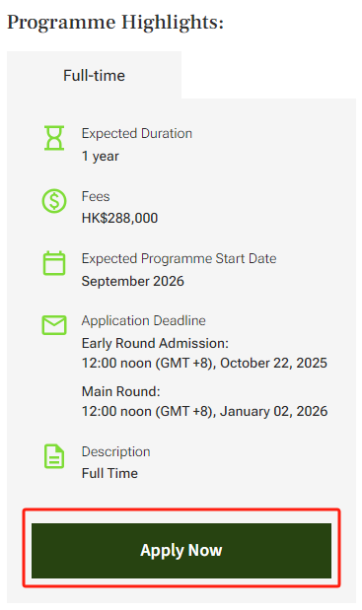Image resolution: width=362 pixels, height=610 pixels.
Task: Click the Full Time description value
Action: point(109,473)
